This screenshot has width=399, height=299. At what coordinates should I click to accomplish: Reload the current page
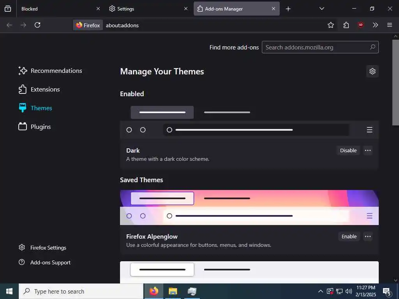coord(37,25)
